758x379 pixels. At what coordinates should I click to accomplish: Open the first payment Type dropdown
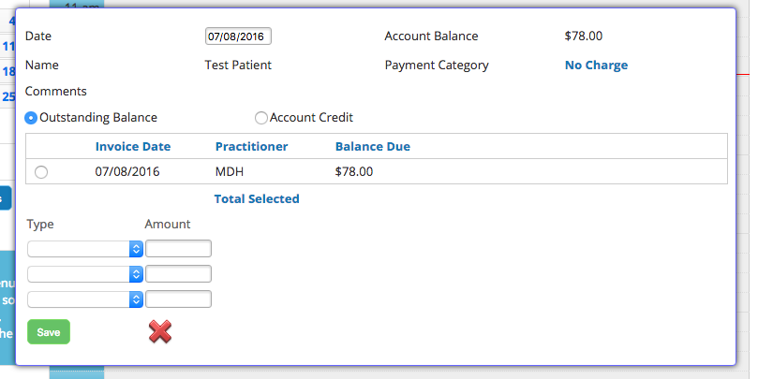pos(85,249)
